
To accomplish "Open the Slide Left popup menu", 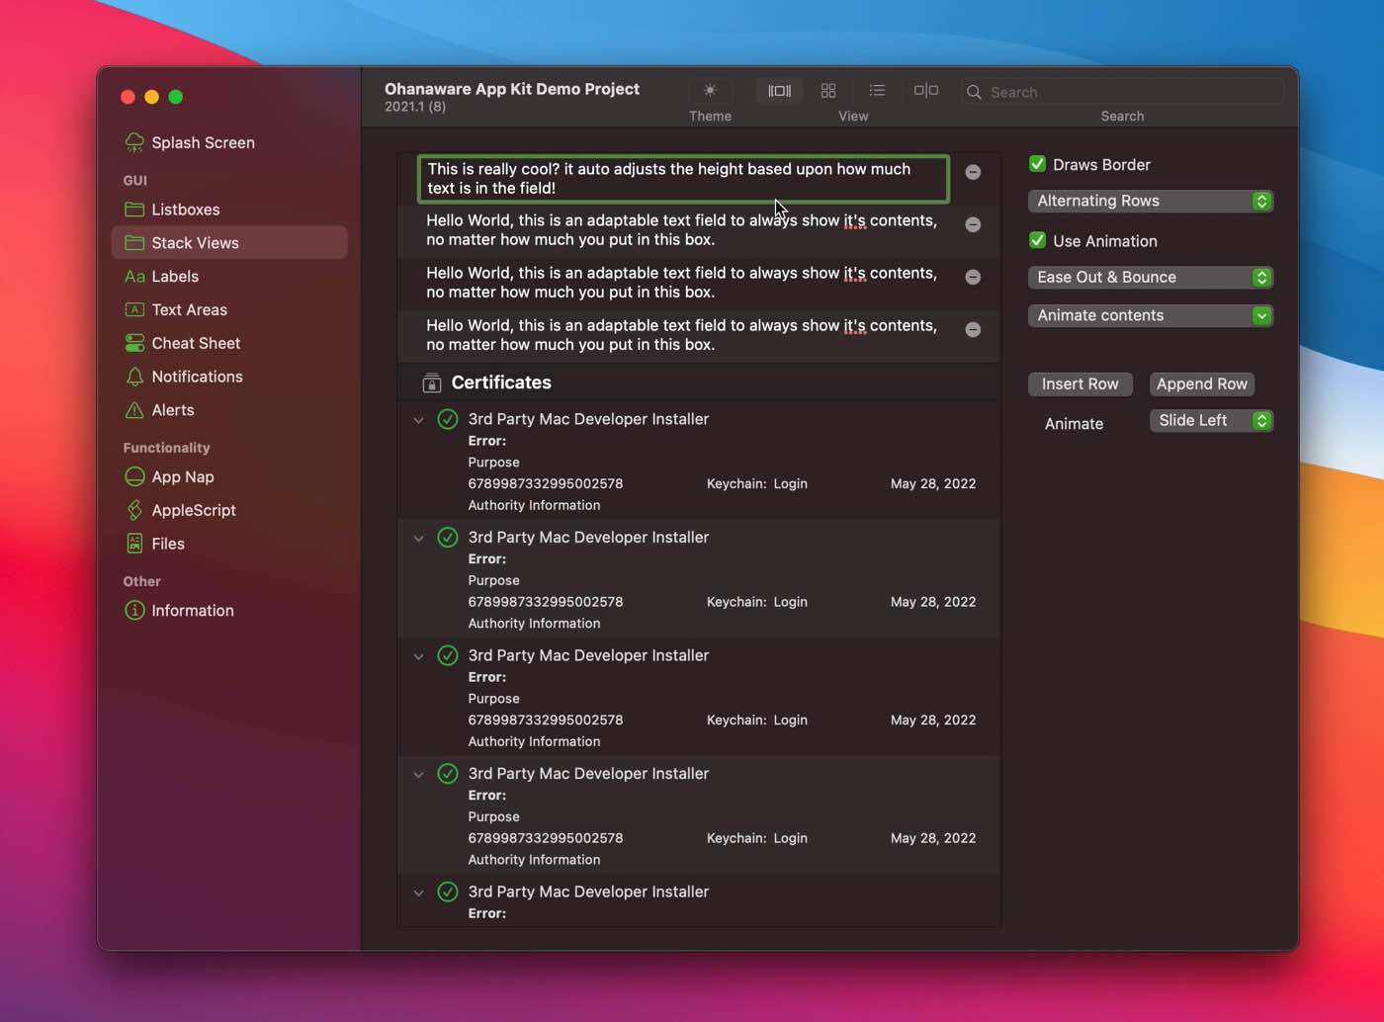I will point(1210,421).
